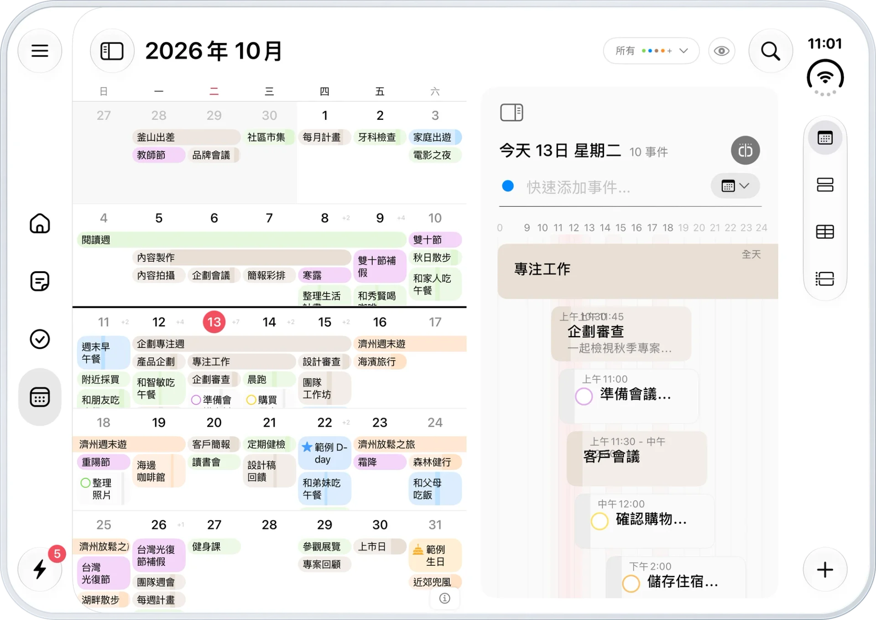Add a new event with plus button
Screen dimensions: 876x620
[825, 569]
